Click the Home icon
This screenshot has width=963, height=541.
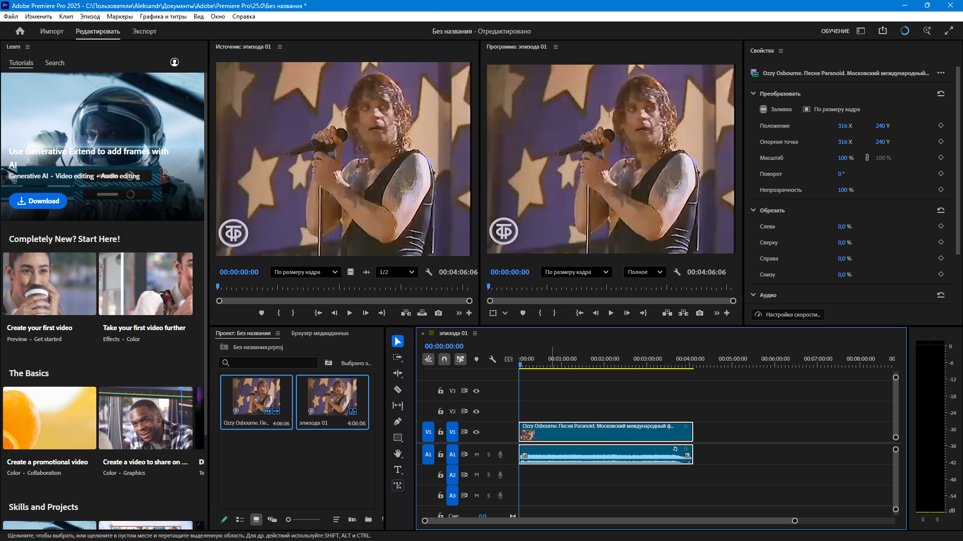click(20, 31)
